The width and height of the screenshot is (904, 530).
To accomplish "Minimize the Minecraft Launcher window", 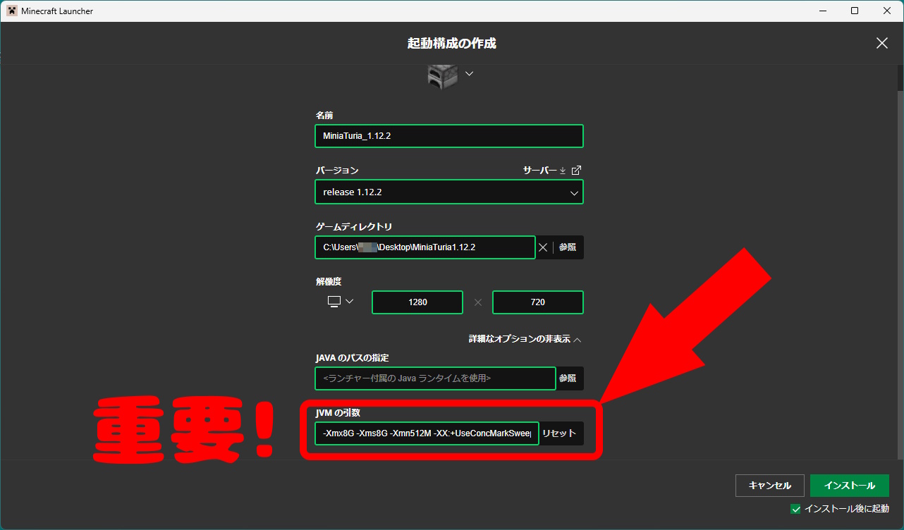I will (x=822, y=11).
